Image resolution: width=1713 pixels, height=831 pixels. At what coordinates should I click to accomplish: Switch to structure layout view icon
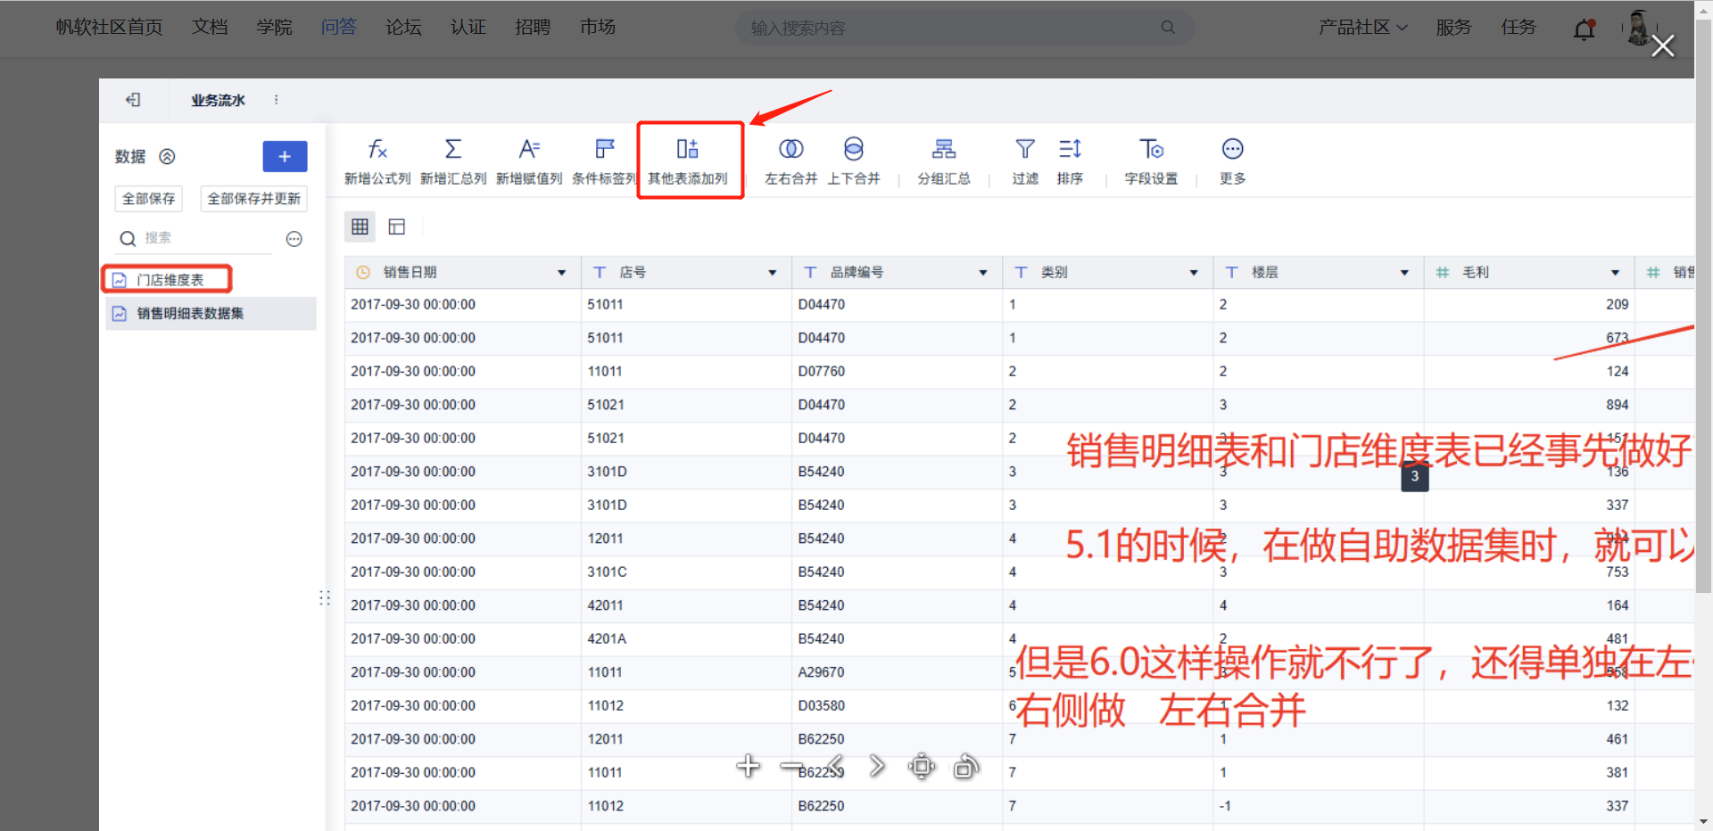pos(397,226)
